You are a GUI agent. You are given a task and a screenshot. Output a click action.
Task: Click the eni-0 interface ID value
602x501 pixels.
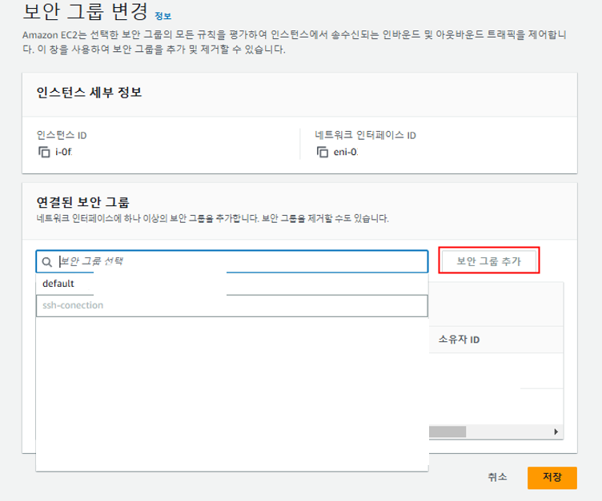pos(346,152)
